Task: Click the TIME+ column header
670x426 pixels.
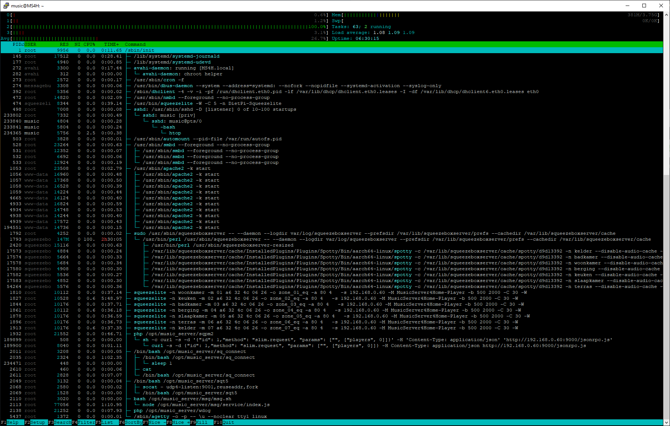Action: coord(111,44)
